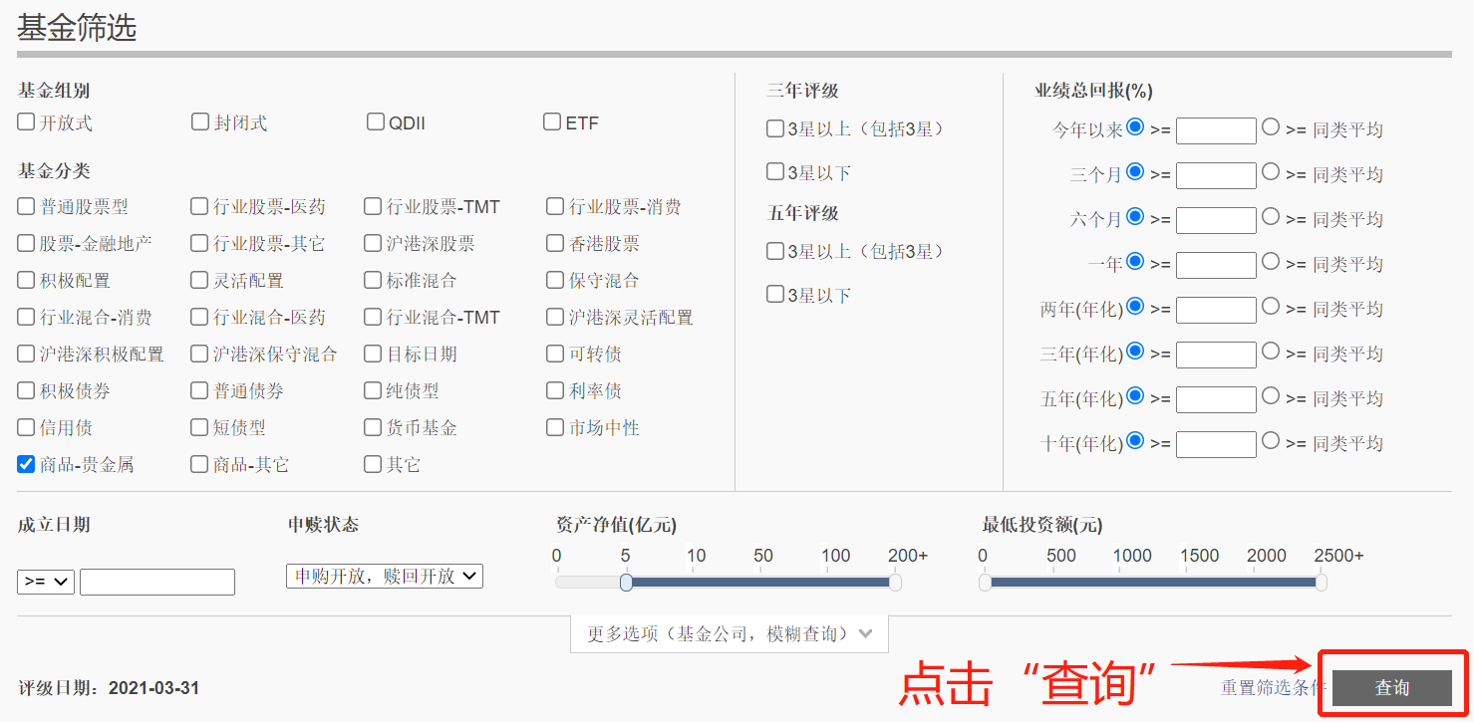Open the 申赎状态 dropdown

point(384,576)
